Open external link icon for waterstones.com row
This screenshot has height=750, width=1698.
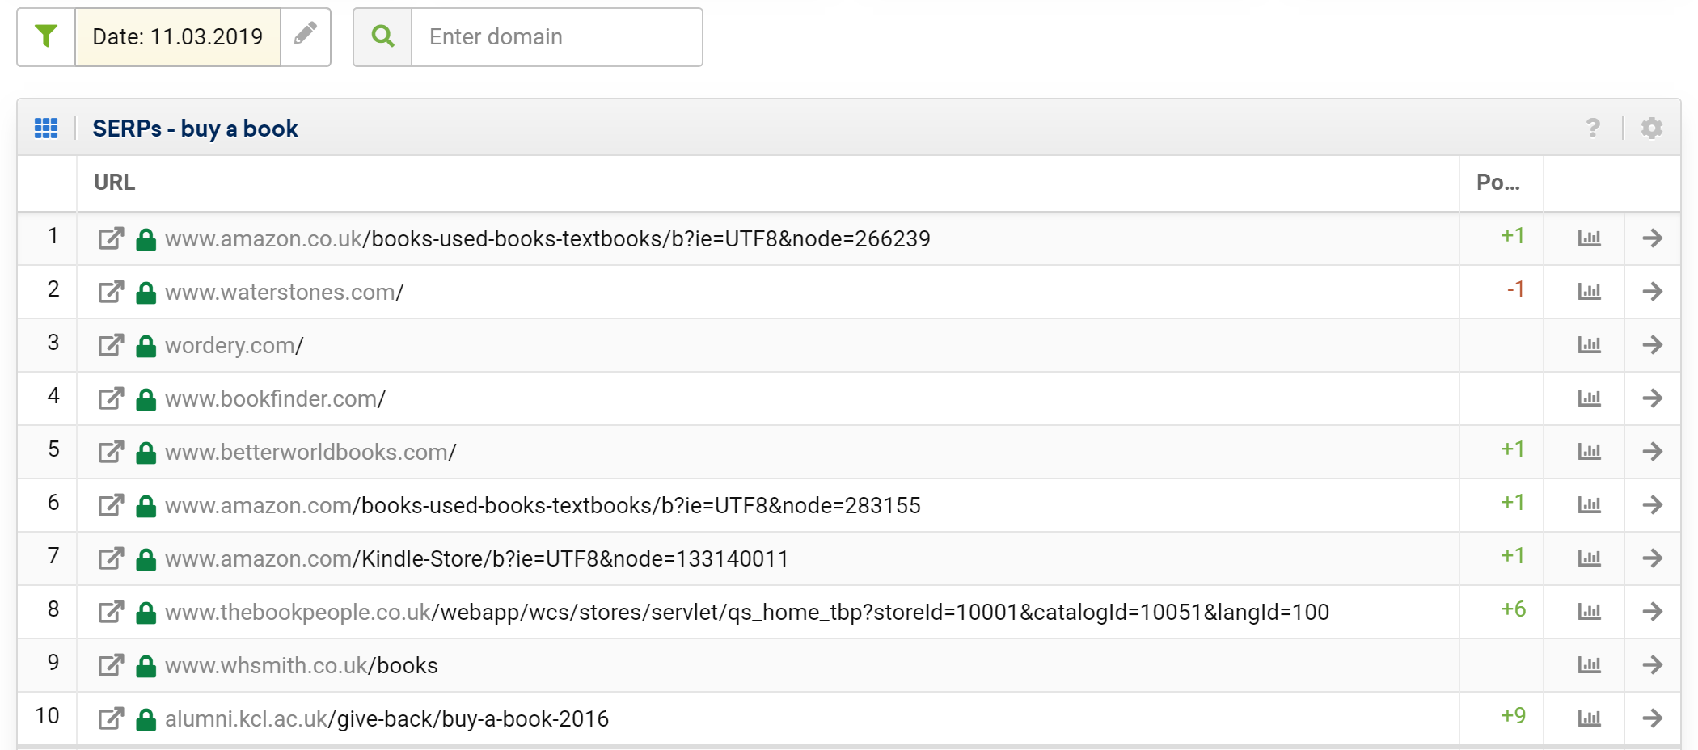click(x=111, y=292)
